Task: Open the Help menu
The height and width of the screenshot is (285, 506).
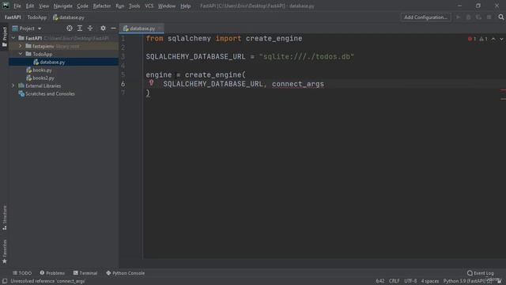Action: (185, 6)
